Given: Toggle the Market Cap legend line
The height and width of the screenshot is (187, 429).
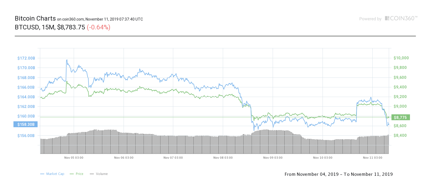Looking at the screenshot, I should pyautogui.click(x=52, y=174).
